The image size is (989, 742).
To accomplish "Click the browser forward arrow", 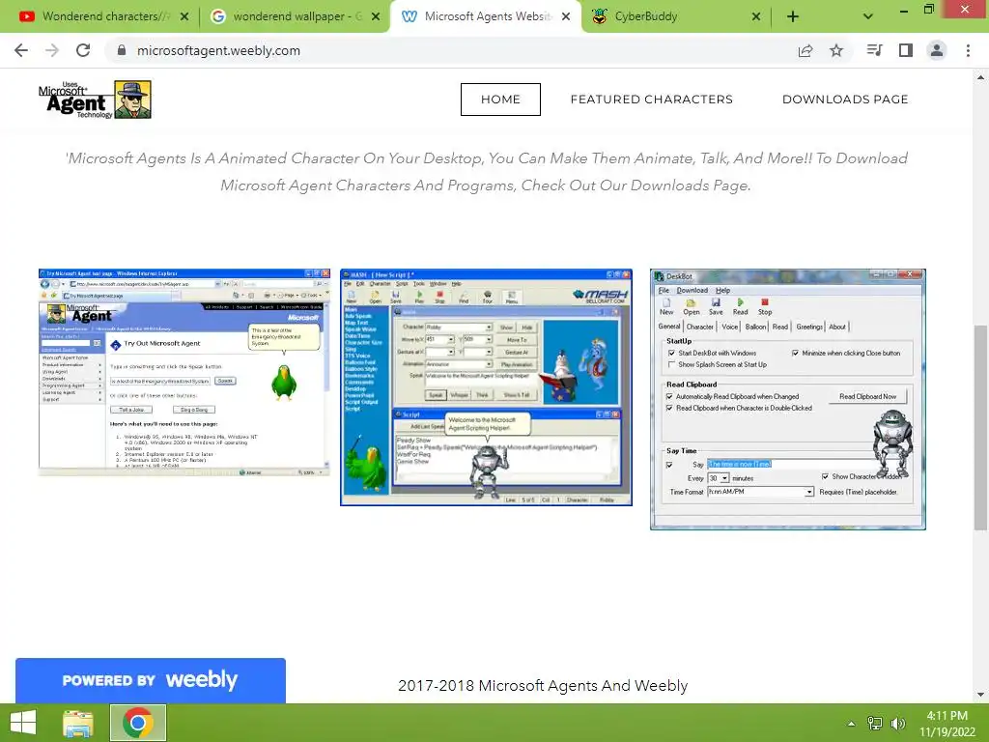I will (52, 50).
